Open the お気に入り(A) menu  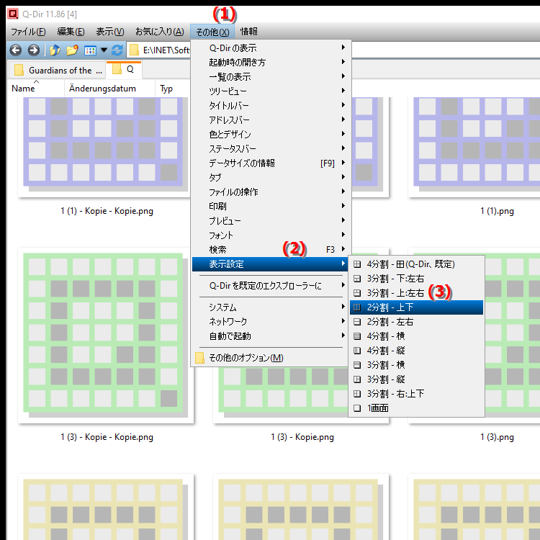[x=159, y=32]
